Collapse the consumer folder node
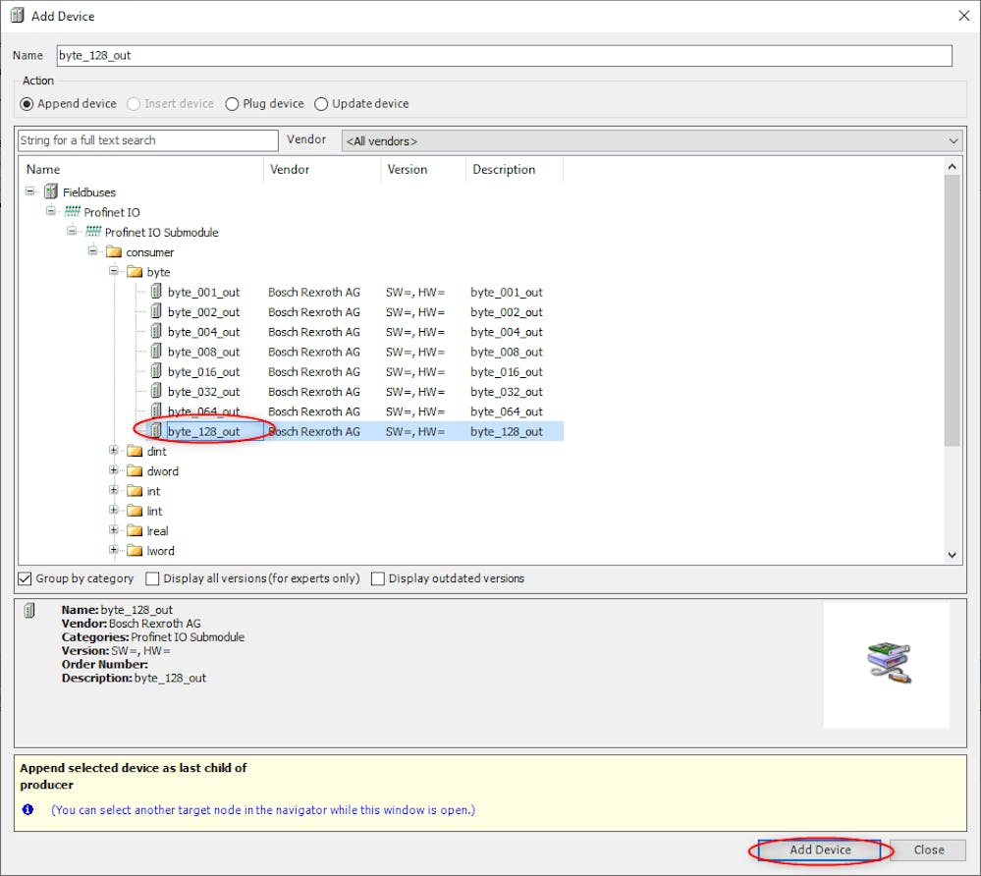Viewport: 981px width, 876px height. 92,250
